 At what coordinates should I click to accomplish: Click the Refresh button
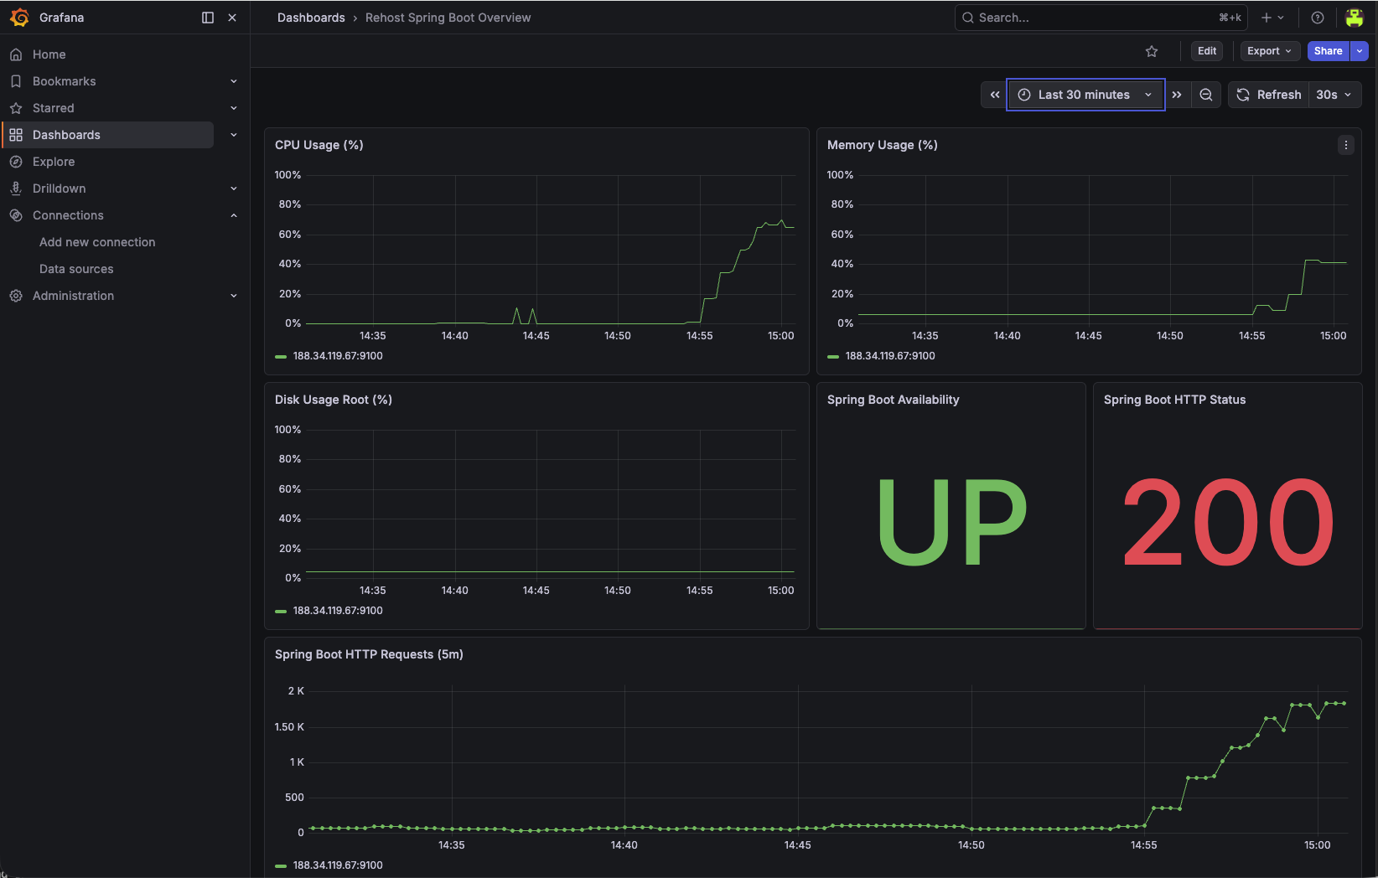1269,95
